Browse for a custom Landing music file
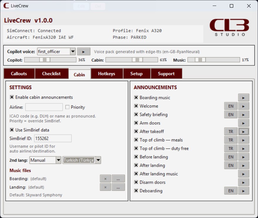258x218 pixels. pyautogui.click(x=118, y=187)
